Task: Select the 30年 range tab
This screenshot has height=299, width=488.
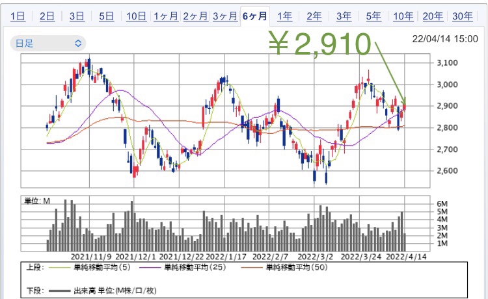Action: (463, 16)
